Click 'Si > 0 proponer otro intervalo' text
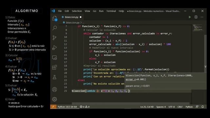The height and width of the screenshot is (118, 210). pos(27,49)
